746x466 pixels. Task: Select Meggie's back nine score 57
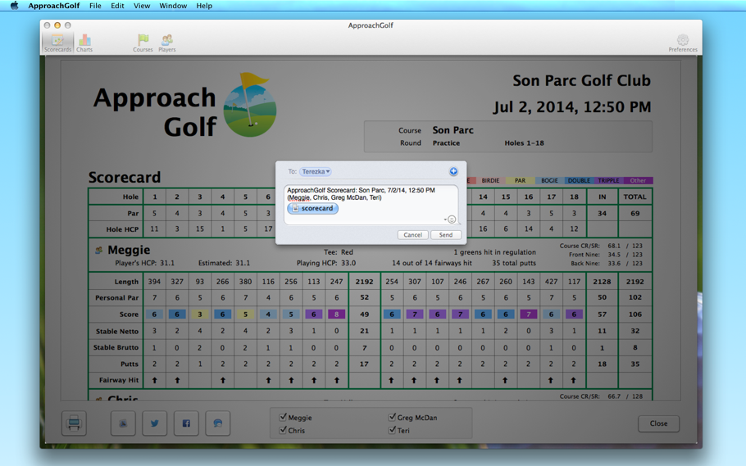(x=602, y=314)
